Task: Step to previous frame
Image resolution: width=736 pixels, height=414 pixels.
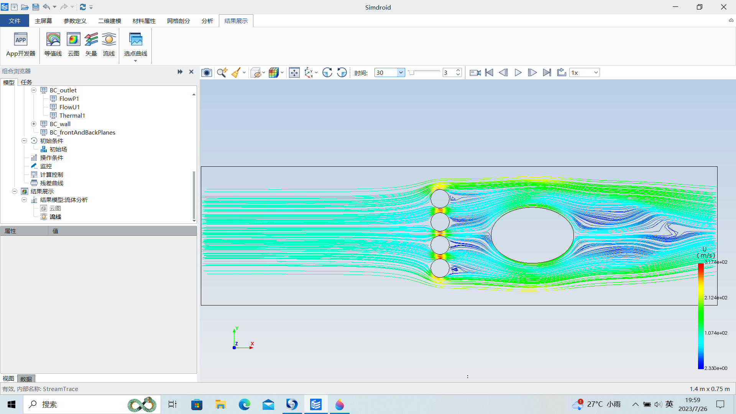Action: [x=503, y=72]
